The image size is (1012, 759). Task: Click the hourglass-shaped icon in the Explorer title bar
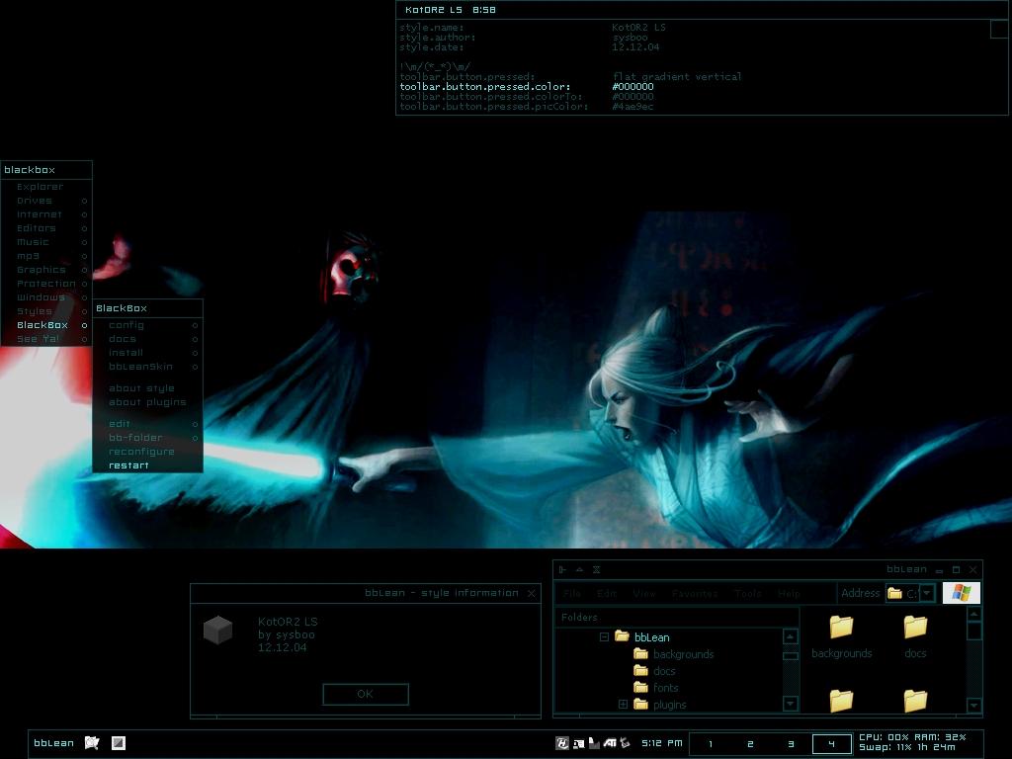(x=596, y=569)
